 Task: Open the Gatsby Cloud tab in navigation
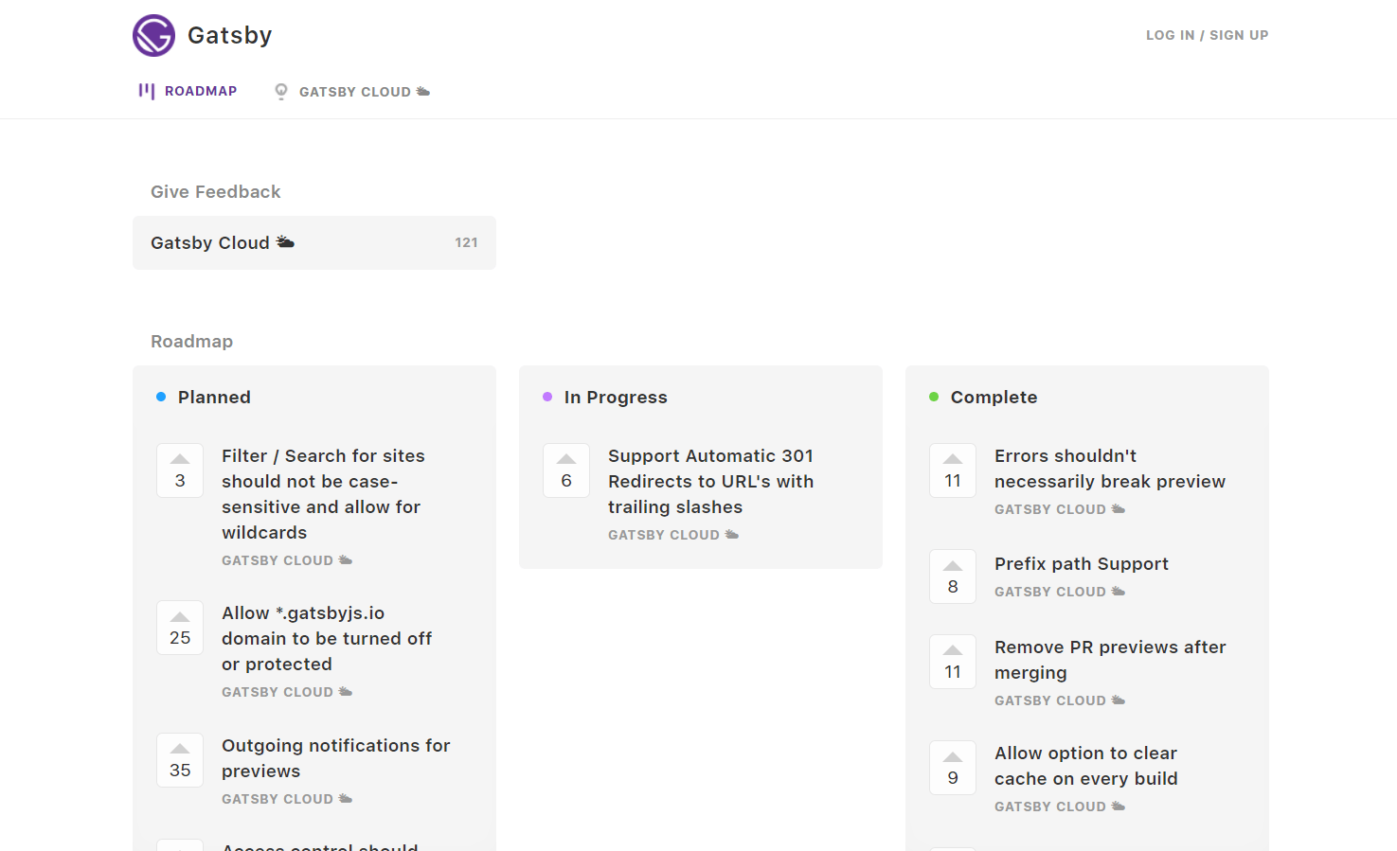[352, 92]
